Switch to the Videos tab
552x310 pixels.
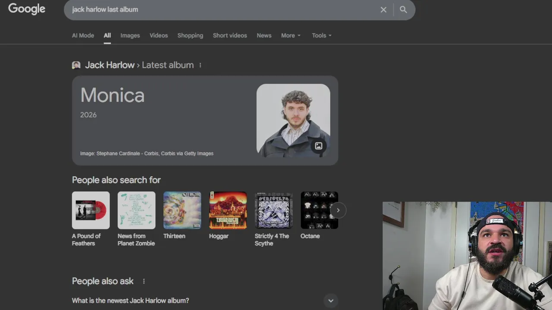(159, 35)
